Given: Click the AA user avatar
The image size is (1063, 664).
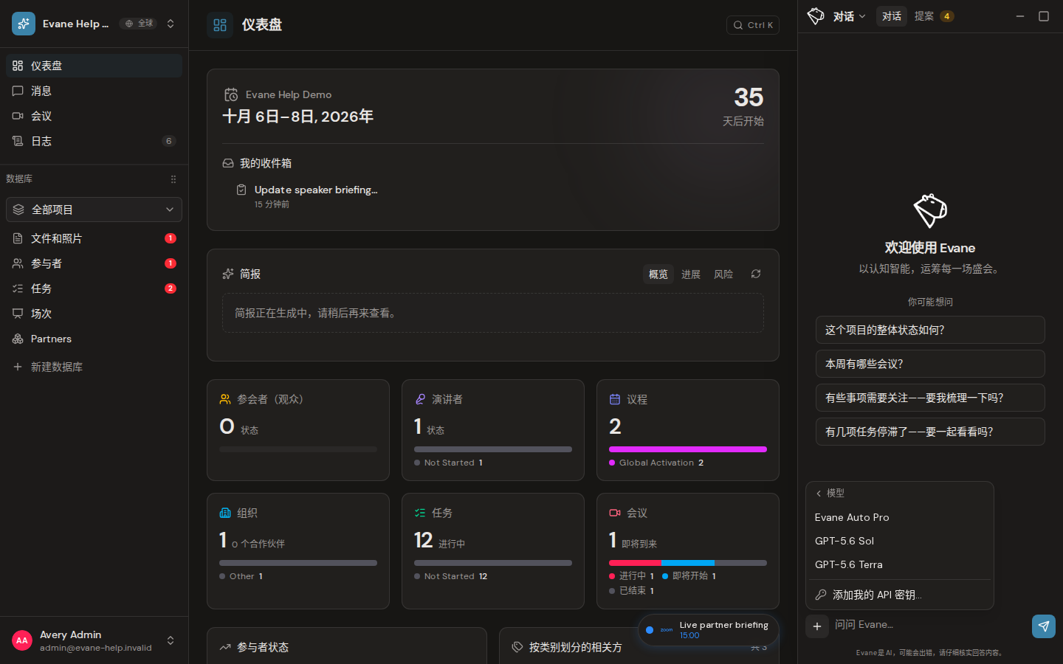Looking at the screenshot, I should pos(22,640).
